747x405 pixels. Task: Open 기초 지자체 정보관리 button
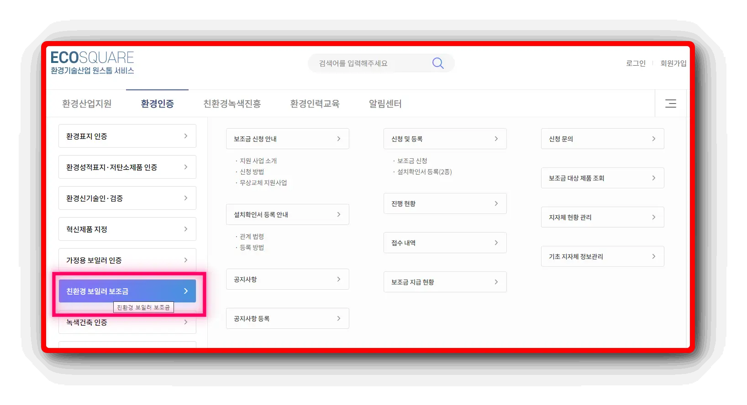[x=603, y=256]
